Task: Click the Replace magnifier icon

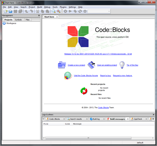Action: 59,11
